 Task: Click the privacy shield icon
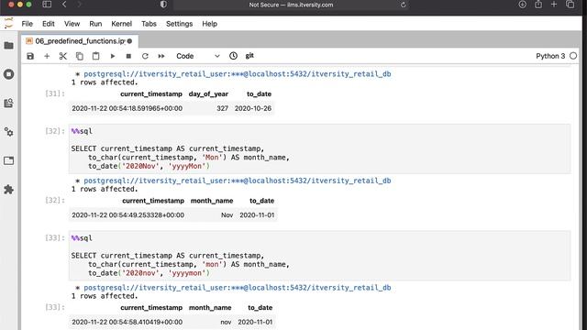[163, 5]
